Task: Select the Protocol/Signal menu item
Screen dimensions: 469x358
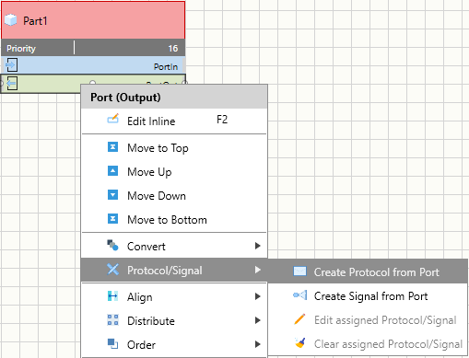Action: point(174,270)
